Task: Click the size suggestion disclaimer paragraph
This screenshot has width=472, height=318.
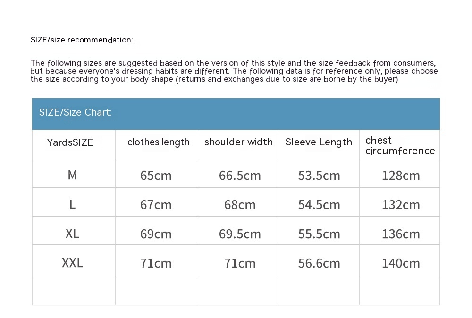Action: (x=234, y=71)
